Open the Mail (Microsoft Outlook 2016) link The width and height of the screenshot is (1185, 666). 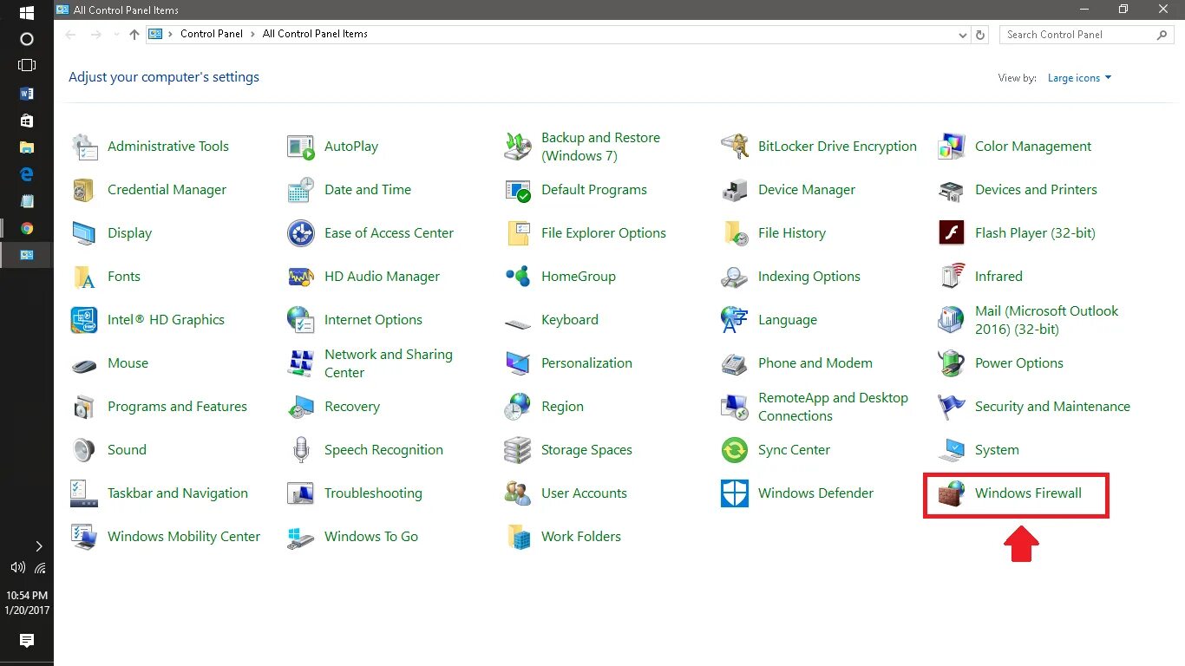point(1046,320)
